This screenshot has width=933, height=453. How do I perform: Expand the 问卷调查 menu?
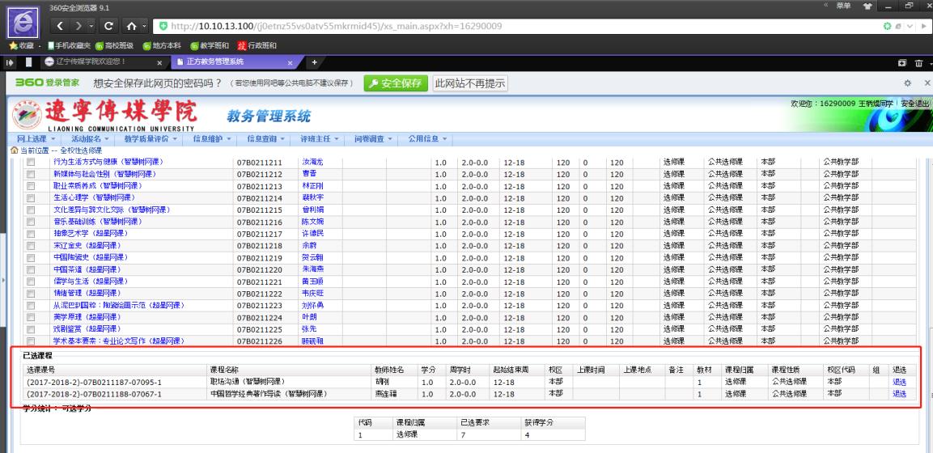[x=373, y=139]
